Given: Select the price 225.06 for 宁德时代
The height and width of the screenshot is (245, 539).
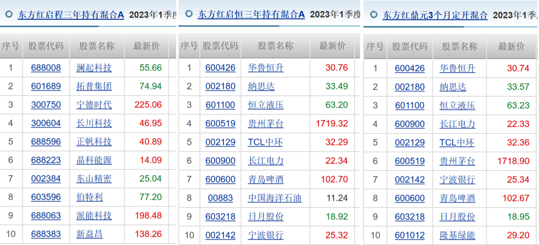Looking at the screenshot, I should coord(148,104).
